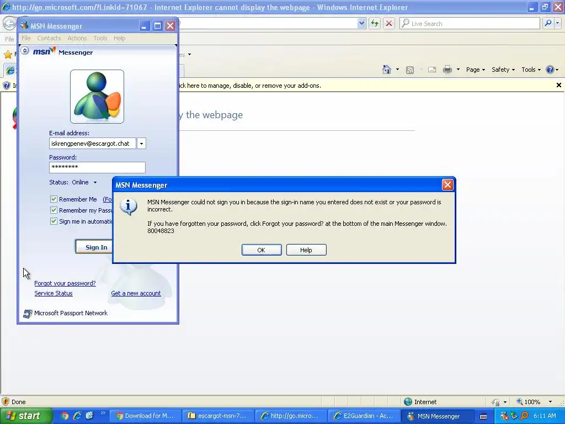Click the Microsoft Passport Network icon

pyautogui.click(x=28, y=314)
